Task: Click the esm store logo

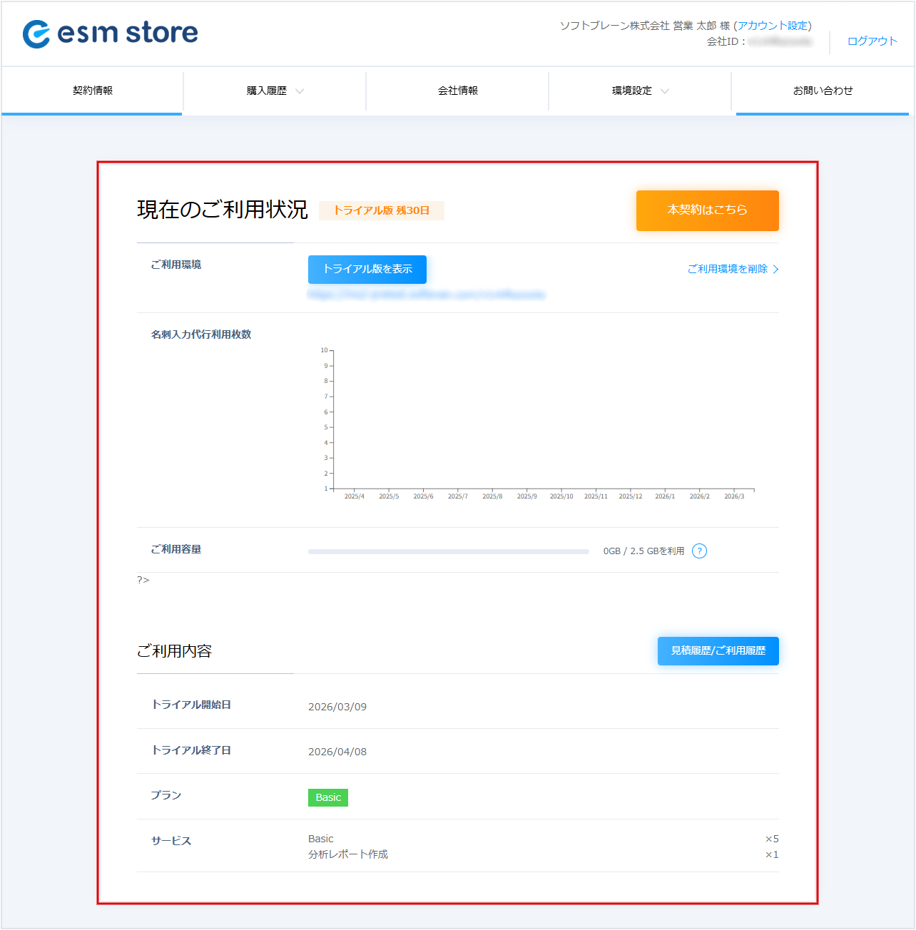Action: (x=111, y=34)
